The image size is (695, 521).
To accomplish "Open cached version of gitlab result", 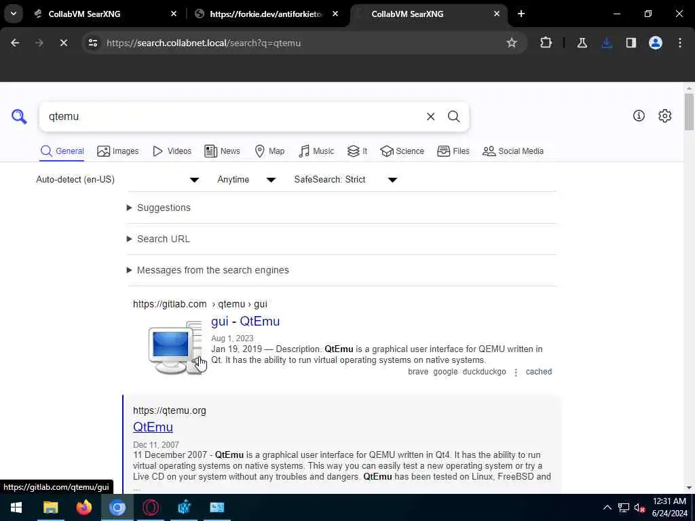I will tap(538, 372).
